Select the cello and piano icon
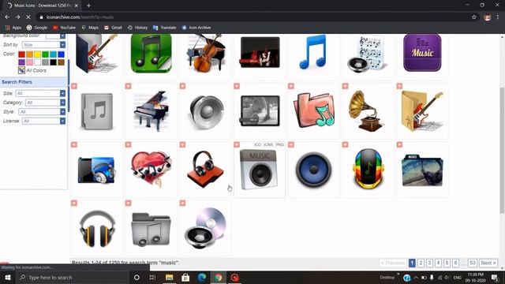 point(206,53)
